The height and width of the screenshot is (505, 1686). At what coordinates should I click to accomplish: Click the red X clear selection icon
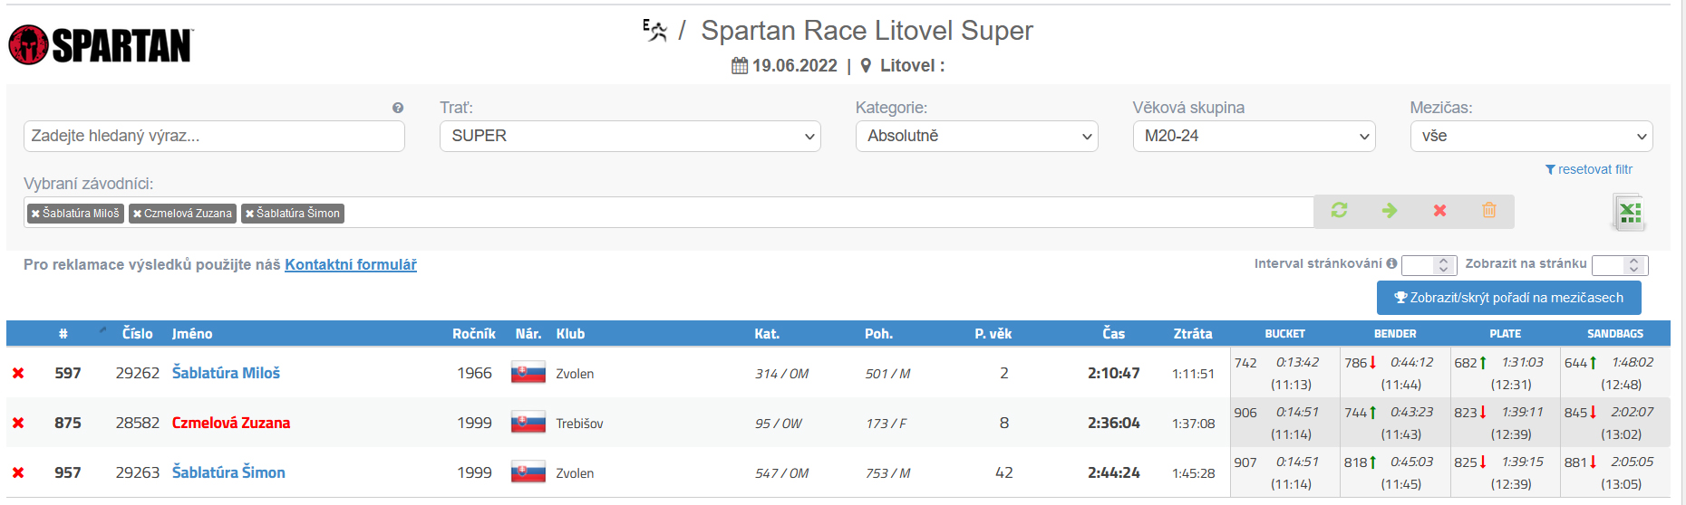(x=1439, y=210)
